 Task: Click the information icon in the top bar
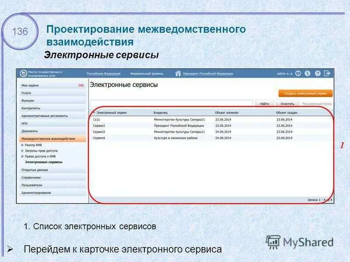(x=307, y=73)
